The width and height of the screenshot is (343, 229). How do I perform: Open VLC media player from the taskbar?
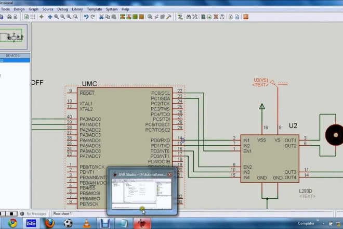click(87, 223)
